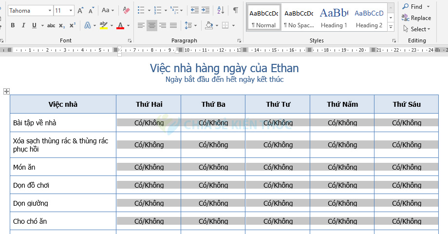This screenshot has height=234, width=448.
Task: Click the Numbering list icon
Action: click(158, 11)
